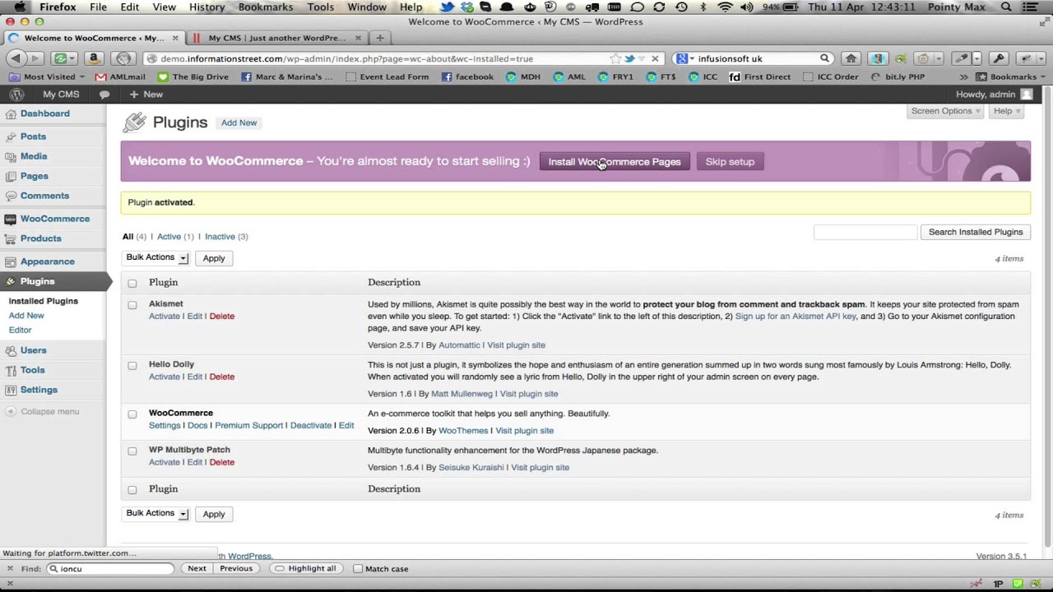Check the Akismet plugin checkbox
The image size is (1053, 592).
pyautogui.click(x=132, y=305)
